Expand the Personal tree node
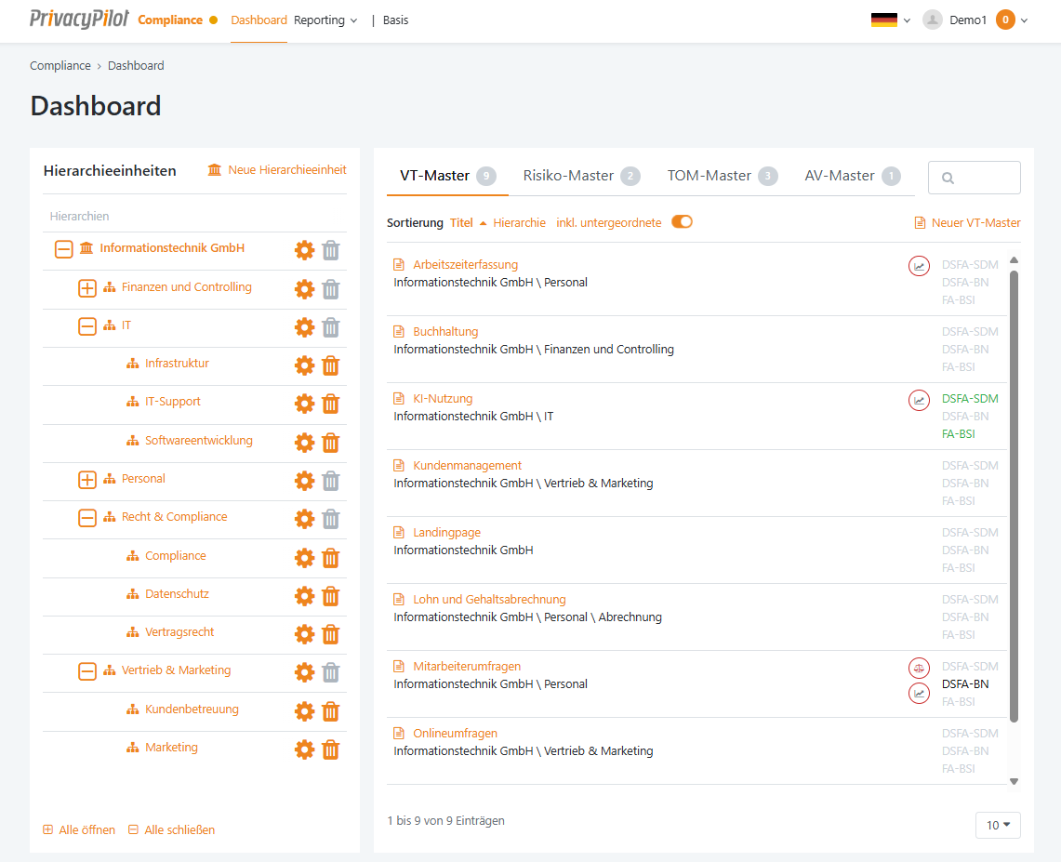Image resolution: width=1061 pixels, height=862 pixels. pos(87,480)
